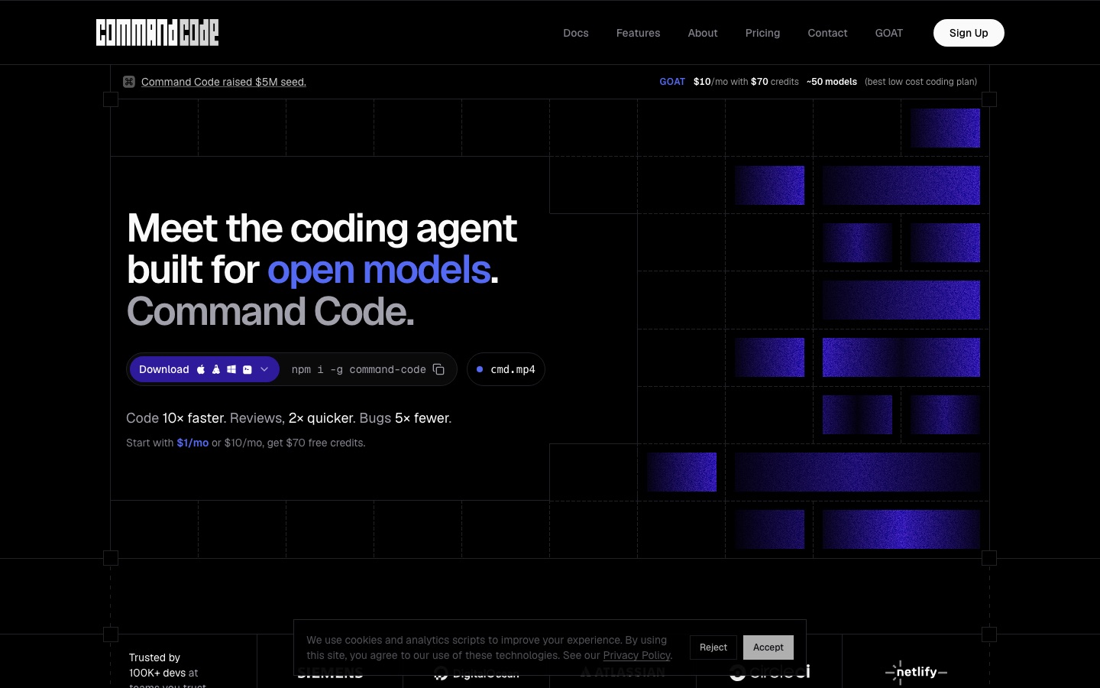Accept the cookies
Viewport: 1100px width, 688px height.
click(x=768, y=647)
